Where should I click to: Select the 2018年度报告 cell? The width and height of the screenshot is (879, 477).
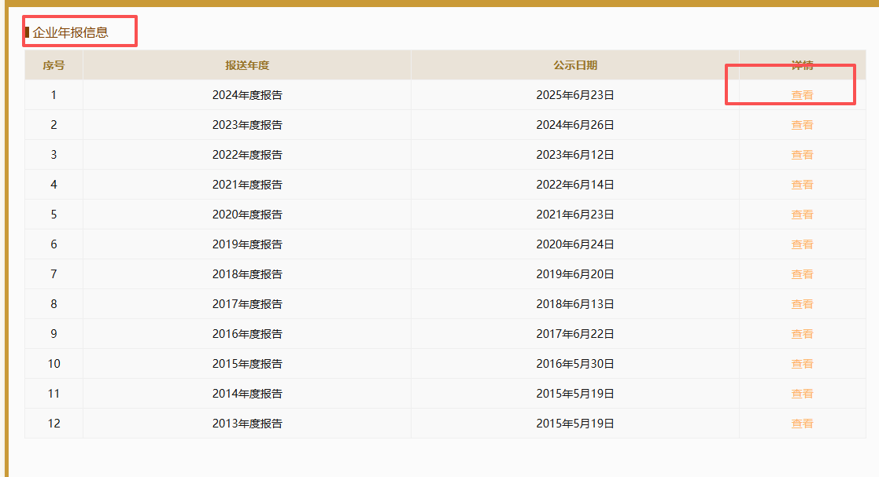point(247,274)
